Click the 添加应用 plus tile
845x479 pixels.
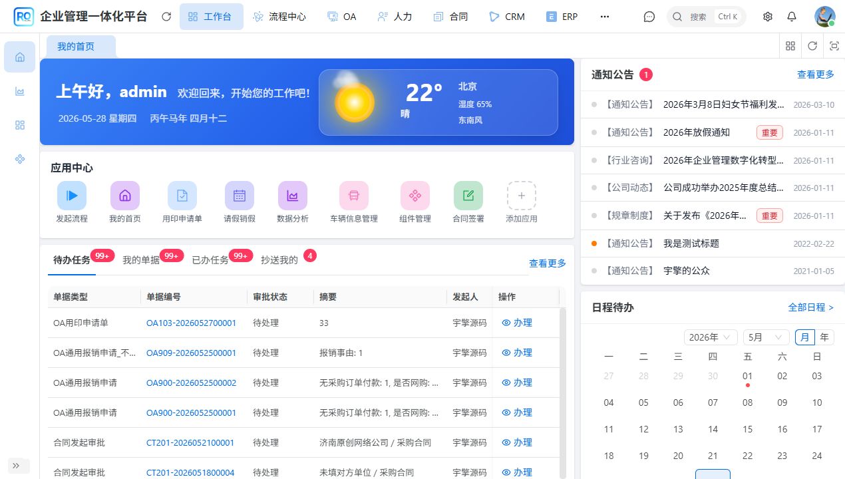click(522, 196)
